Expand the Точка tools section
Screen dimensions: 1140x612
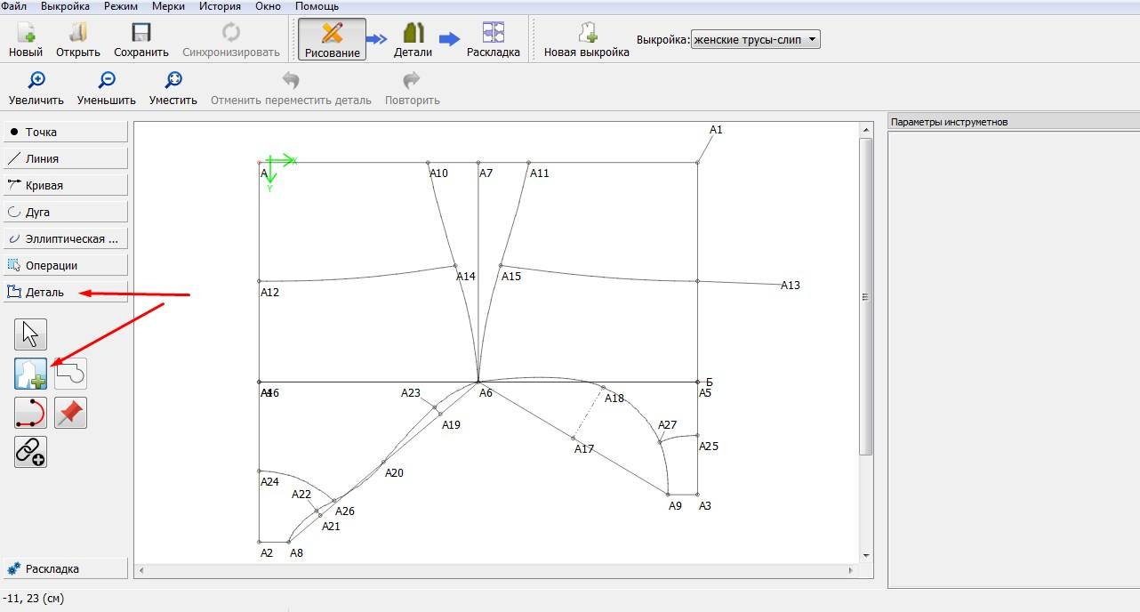(66, 132)
